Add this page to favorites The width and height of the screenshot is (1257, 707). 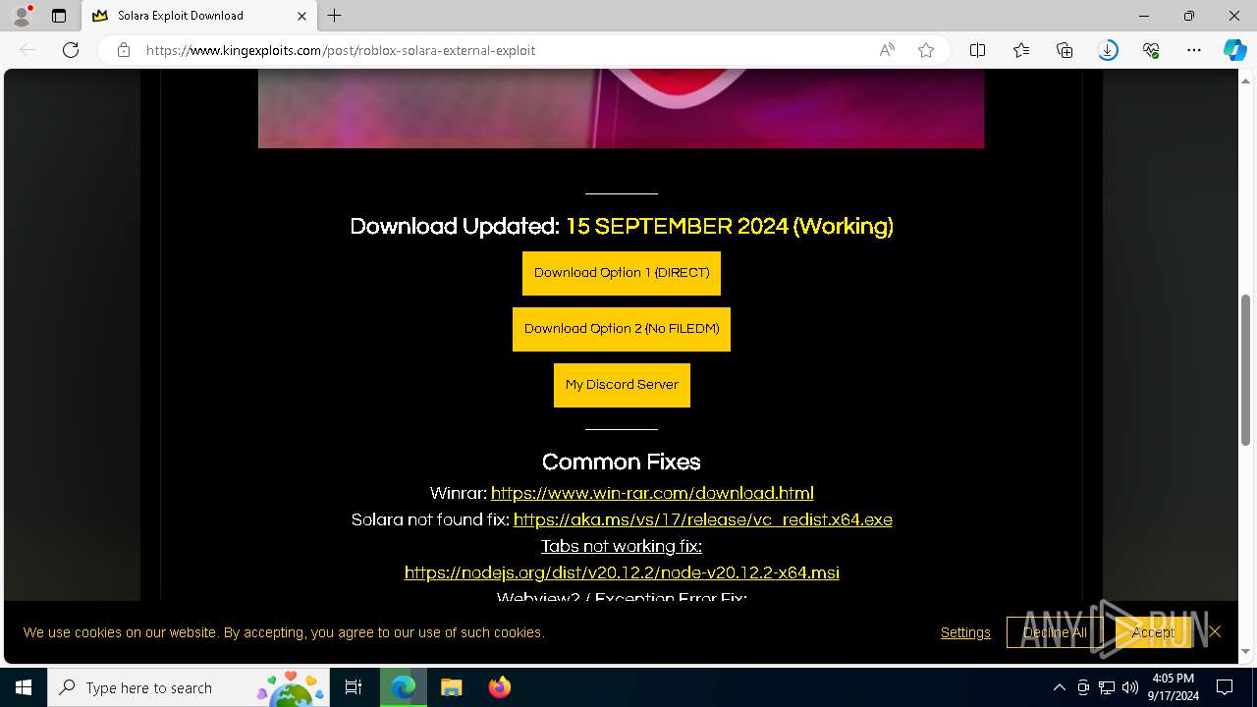click(926, 50)
